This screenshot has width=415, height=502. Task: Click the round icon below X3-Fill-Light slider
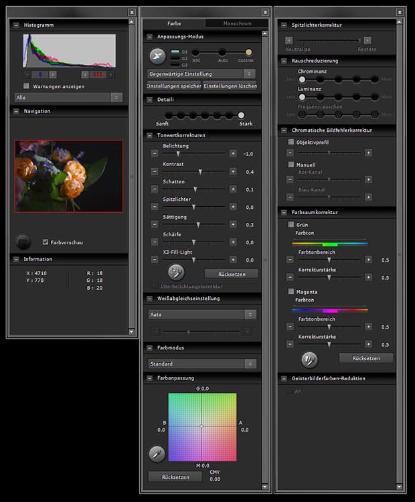pyautogui.click(x=176, y=272)
